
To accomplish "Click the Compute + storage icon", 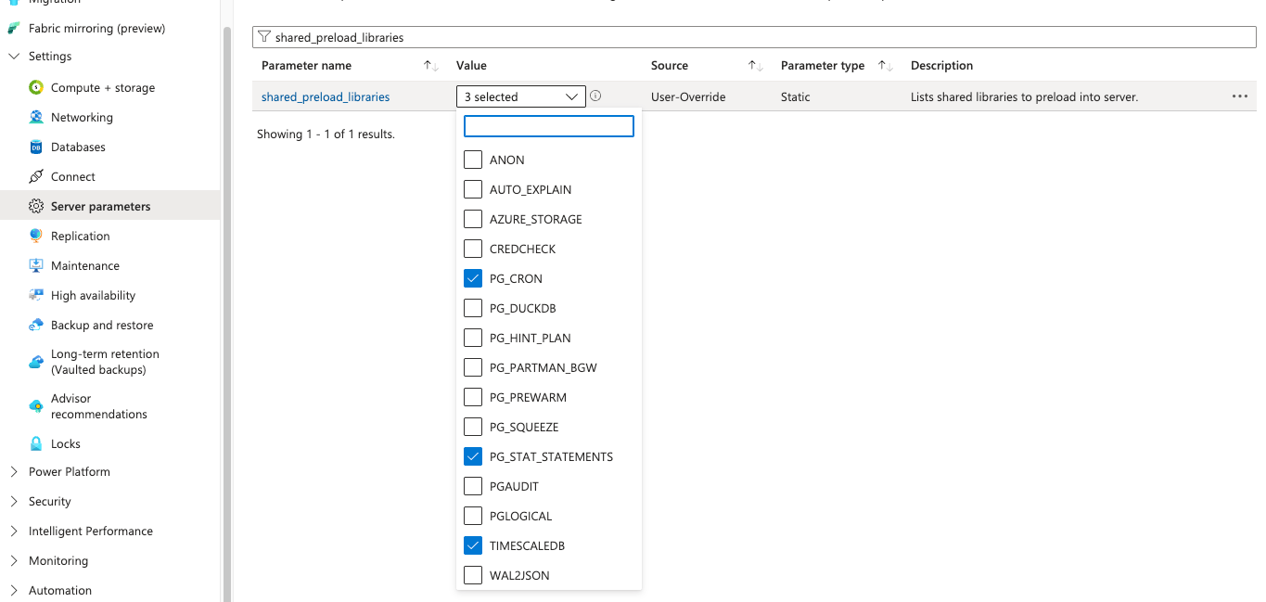I will click(36, 88).
